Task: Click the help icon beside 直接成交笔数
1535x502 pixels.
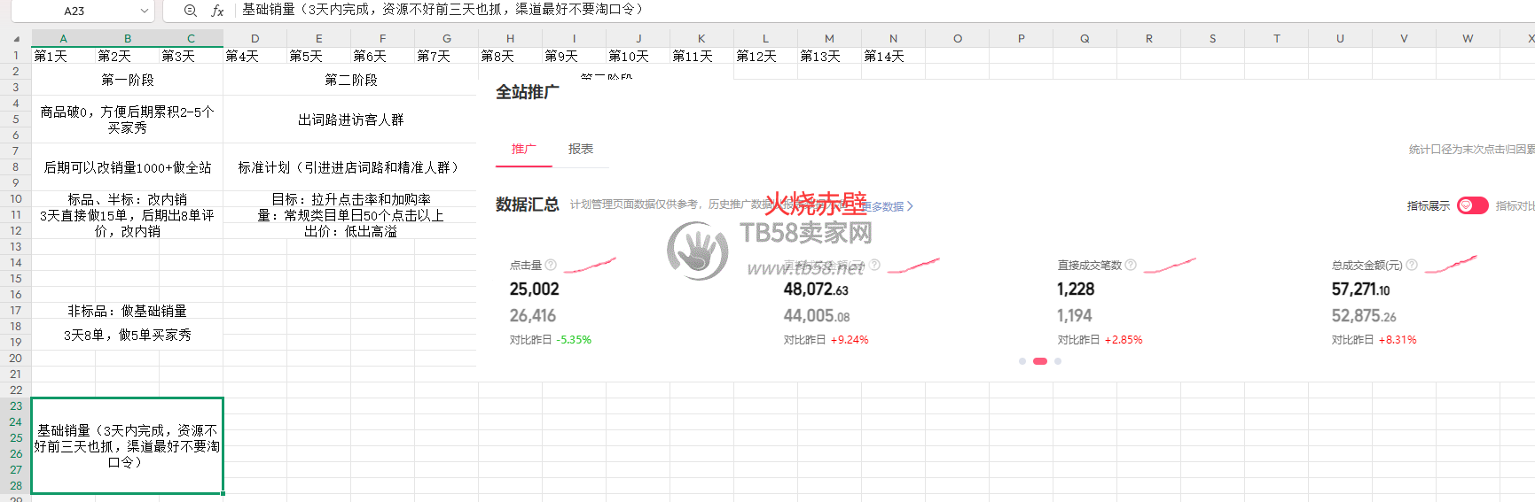Action: coord(1131,265)
